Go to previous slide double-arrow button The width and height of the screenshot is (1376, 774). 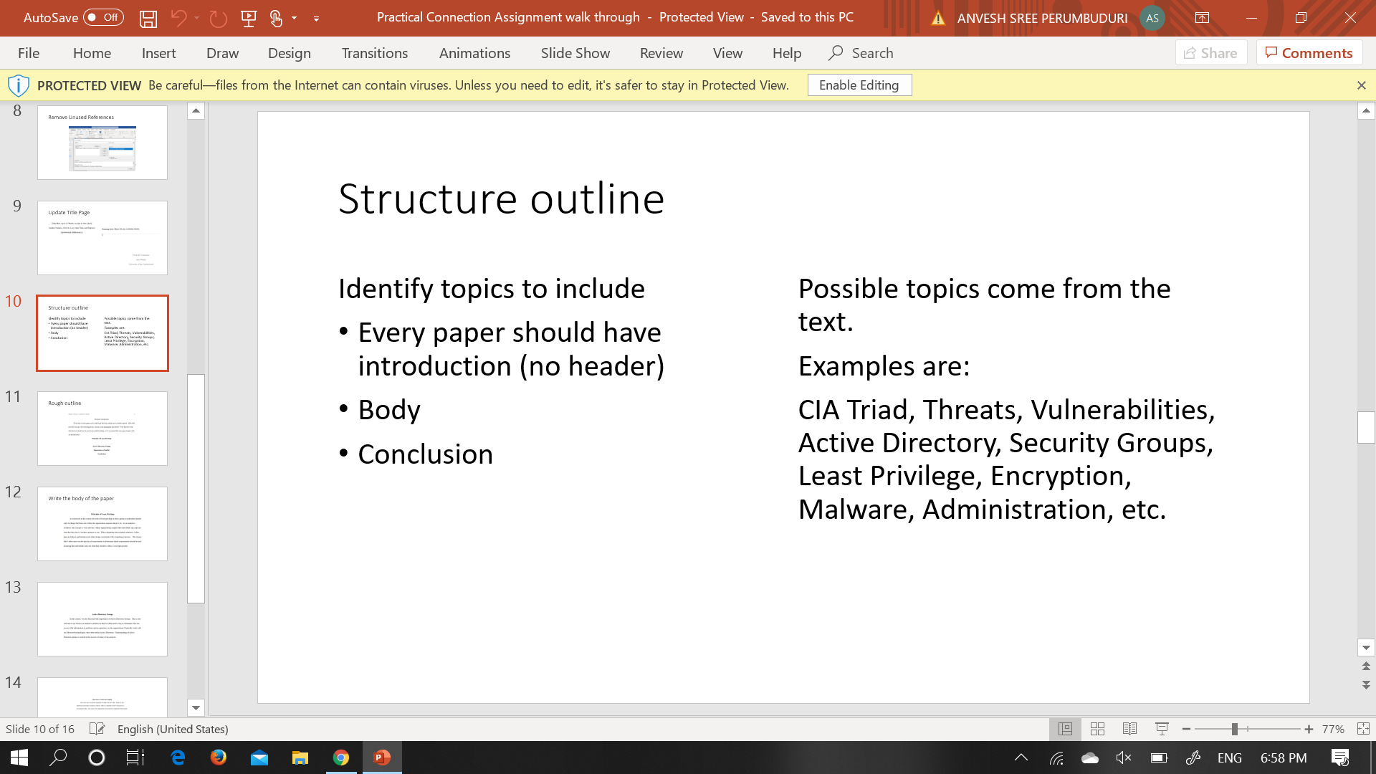(x=1366, y=666)
